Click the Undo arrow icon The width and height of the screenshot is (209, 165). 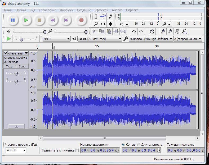point(134,31)
